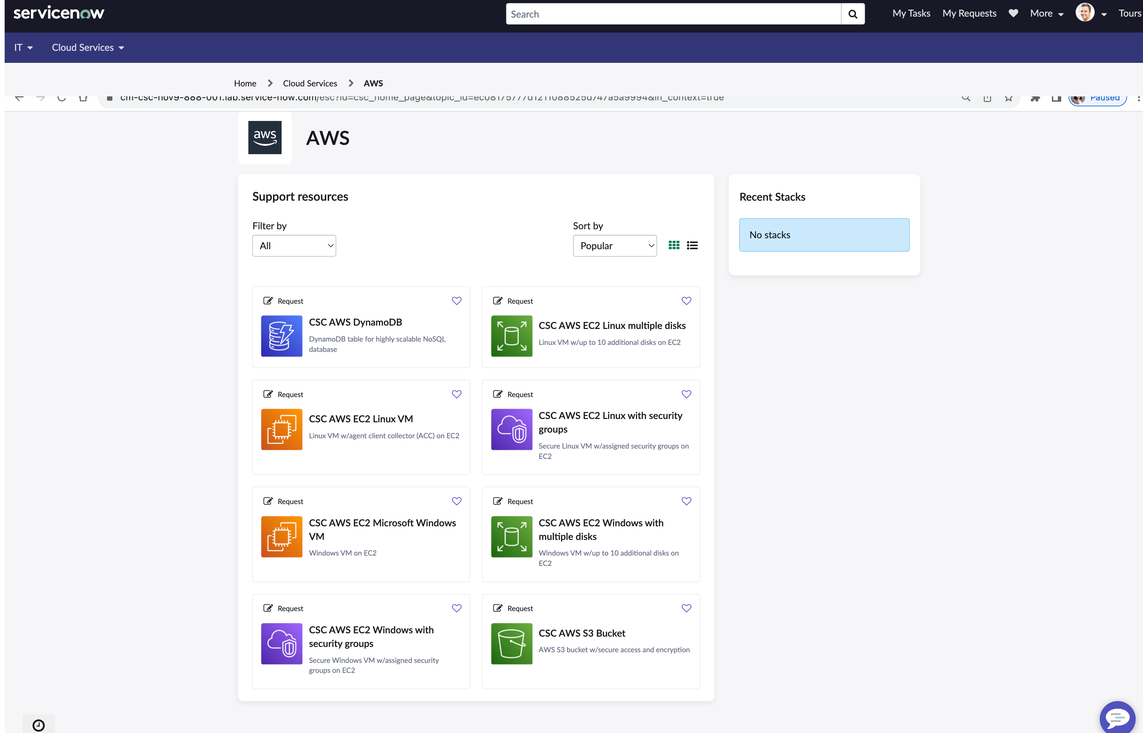Switch to list view layout
The width and height of the screenshot is (1143, 733).
coord(692,245)
